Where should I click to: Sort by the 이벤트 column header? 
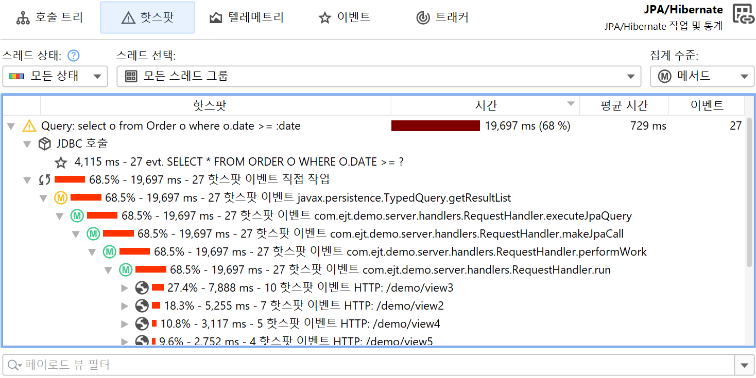click(x=706, y=106)
